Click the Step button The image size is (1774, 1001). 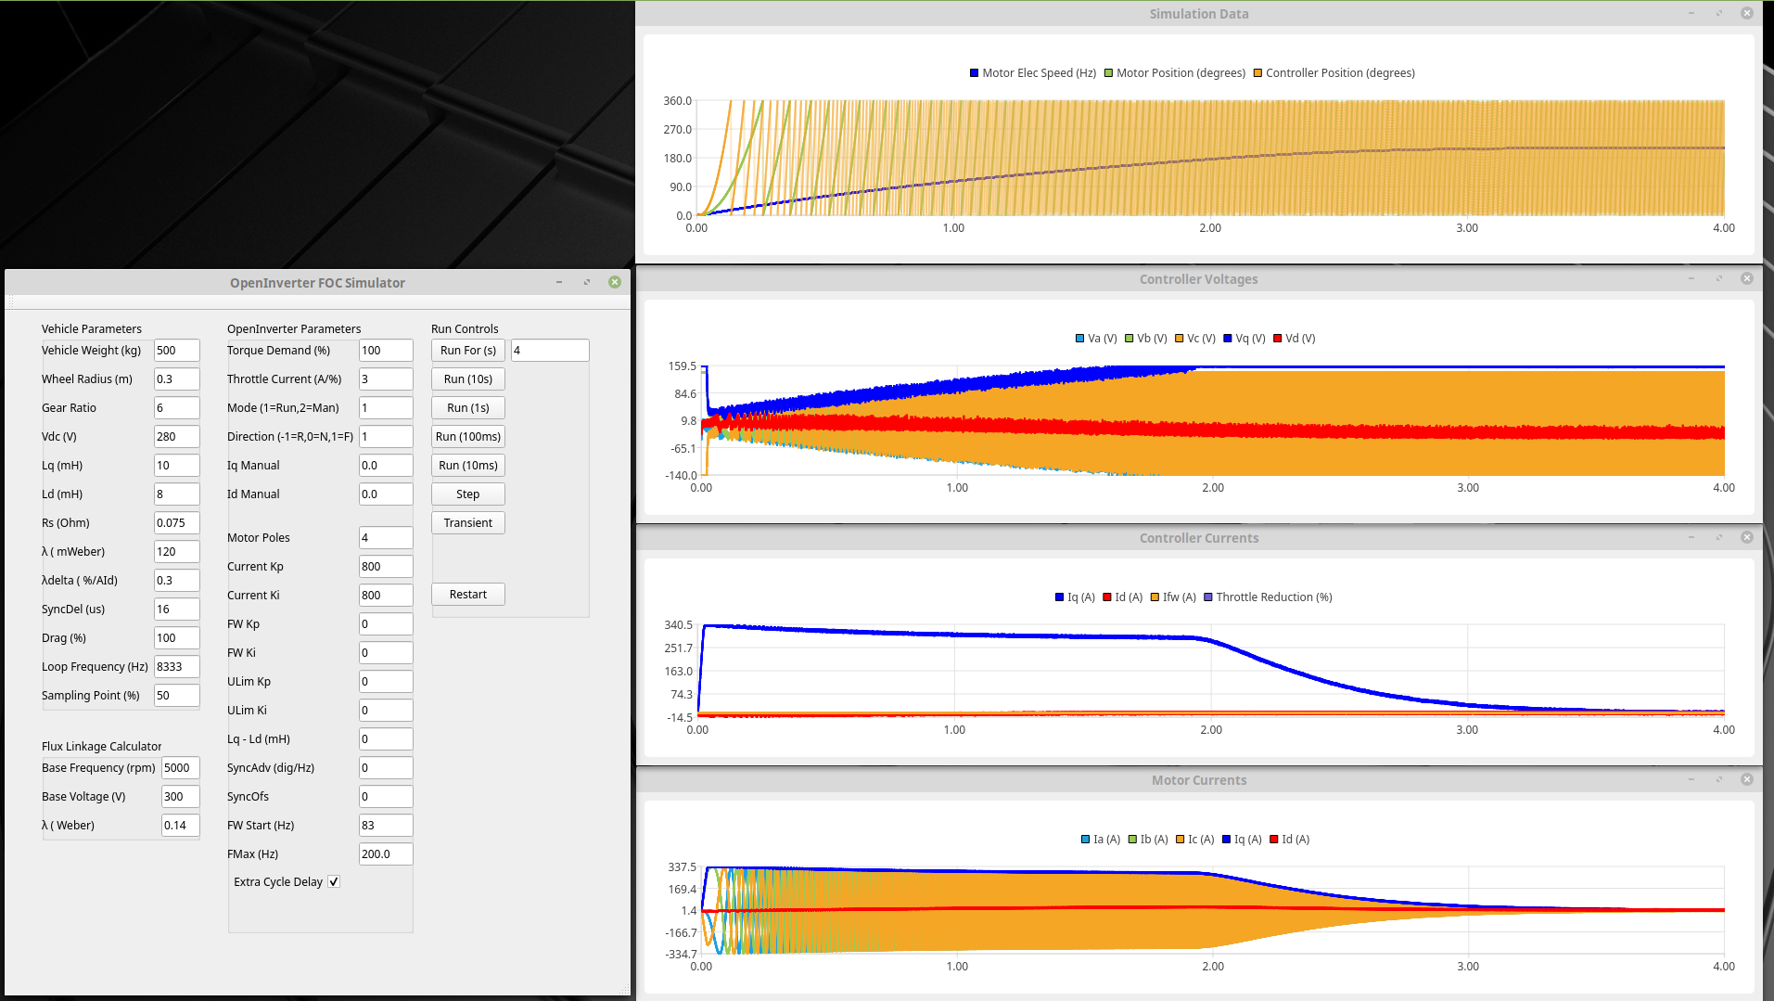(x=467, y=494)
